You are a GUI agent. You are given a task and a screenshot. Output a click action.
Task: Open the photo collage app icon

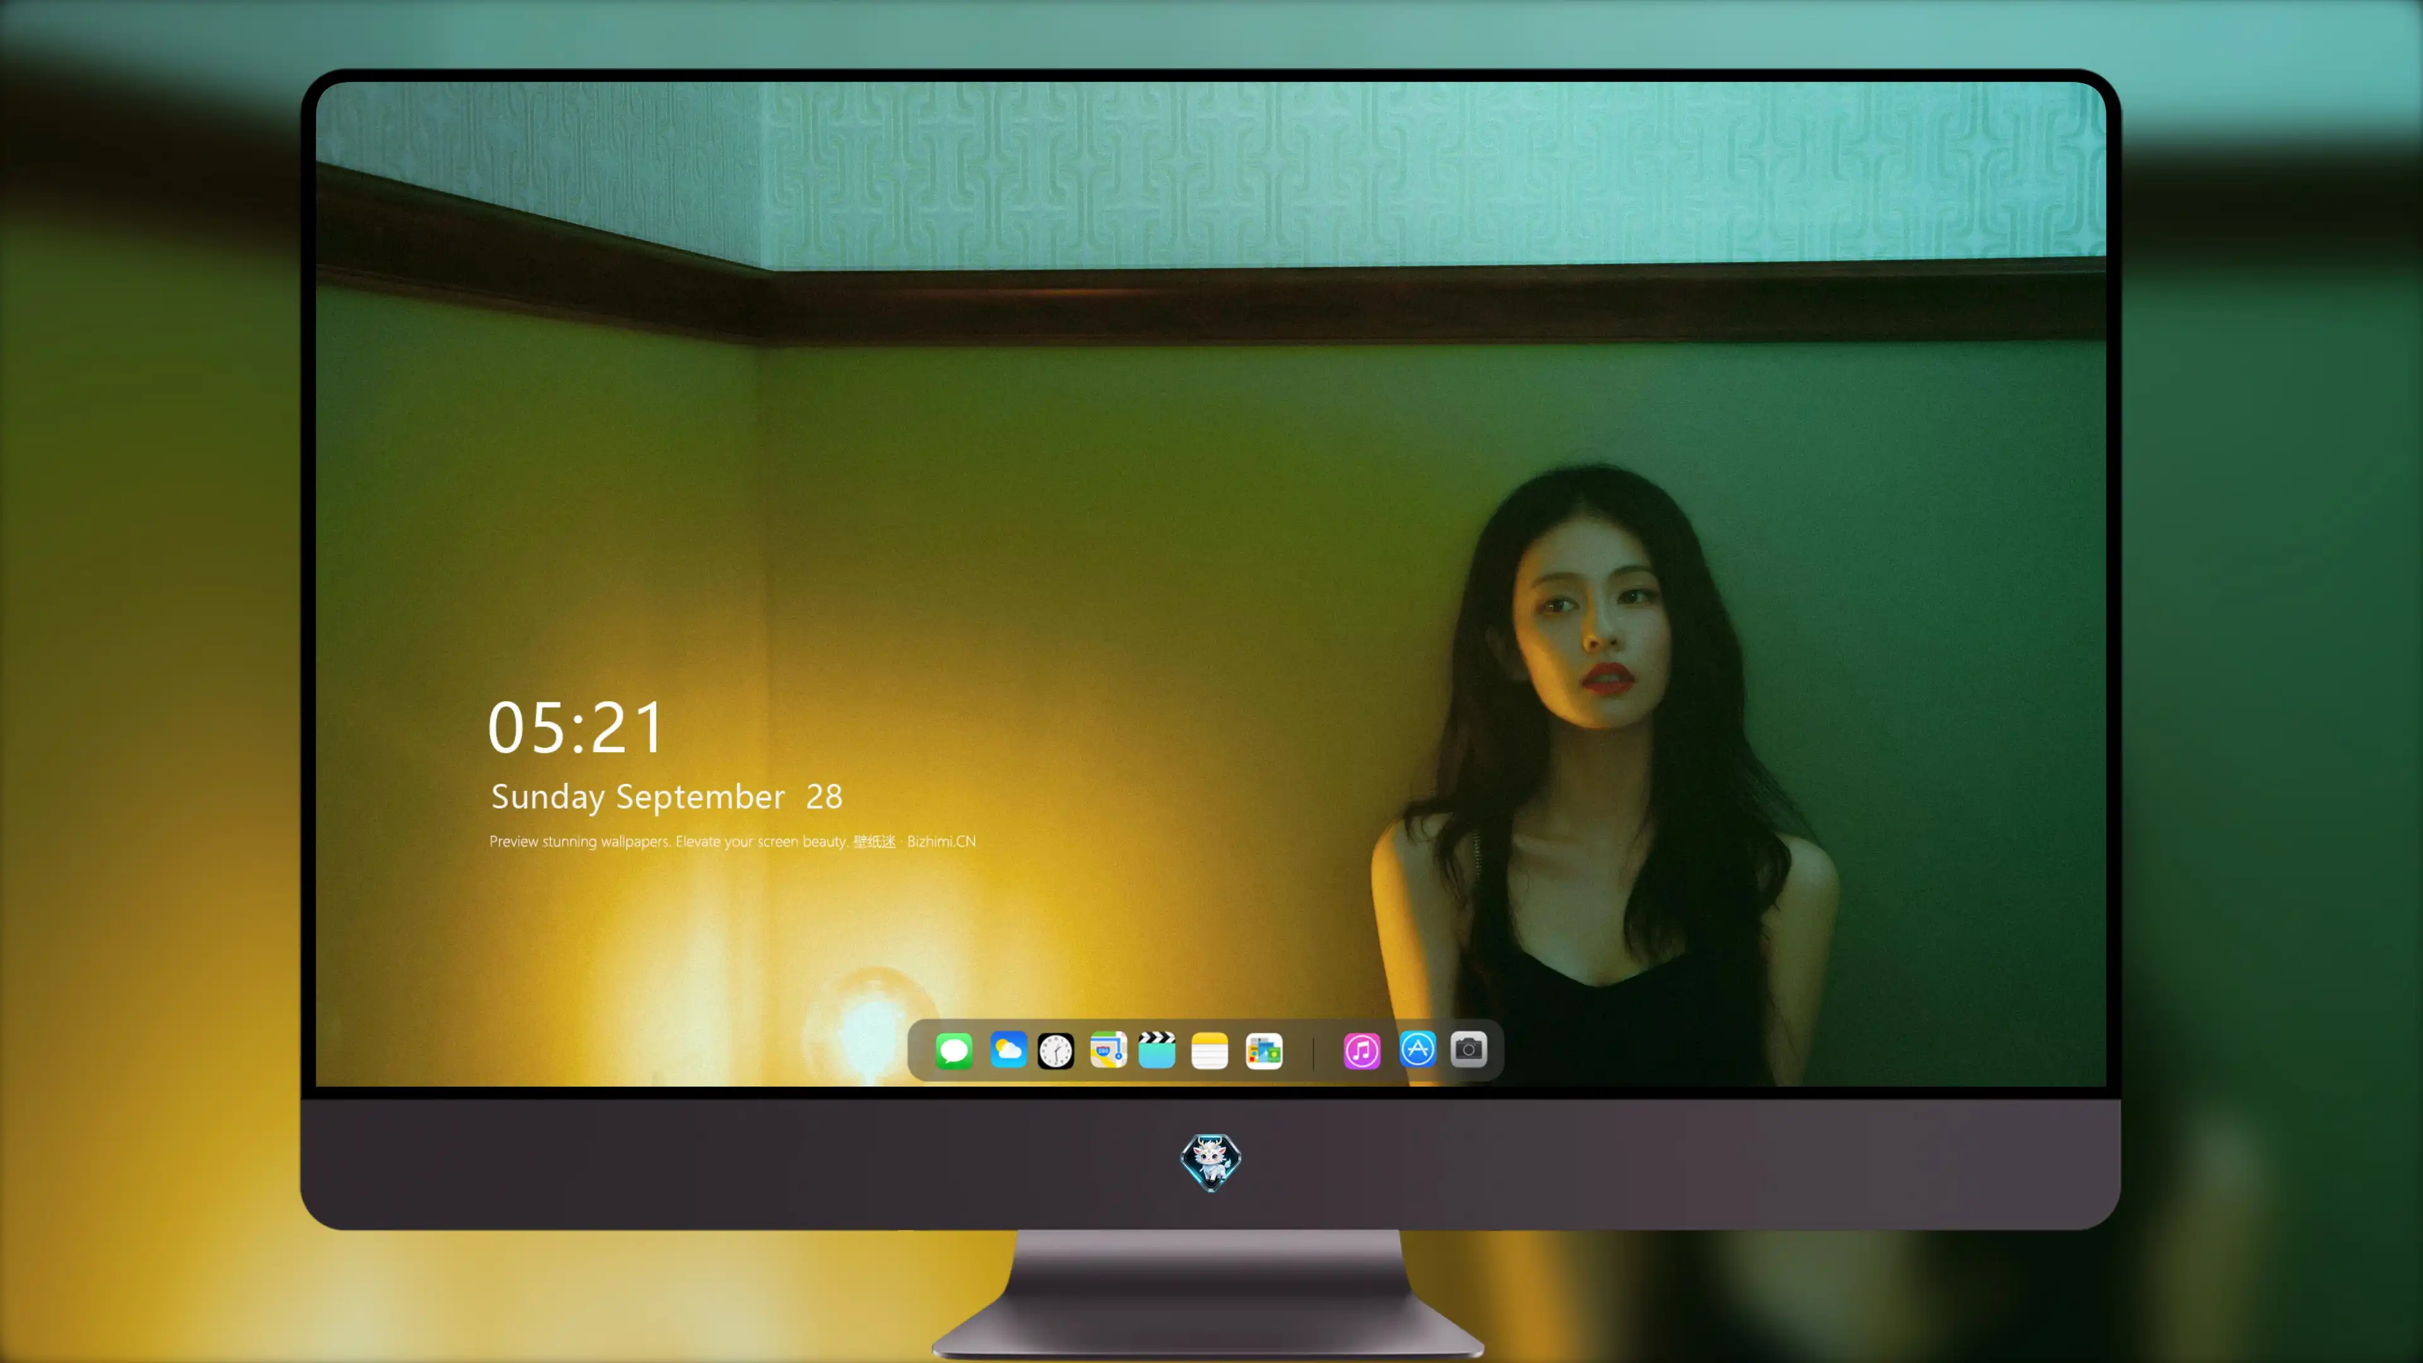click(1263, 1051)
